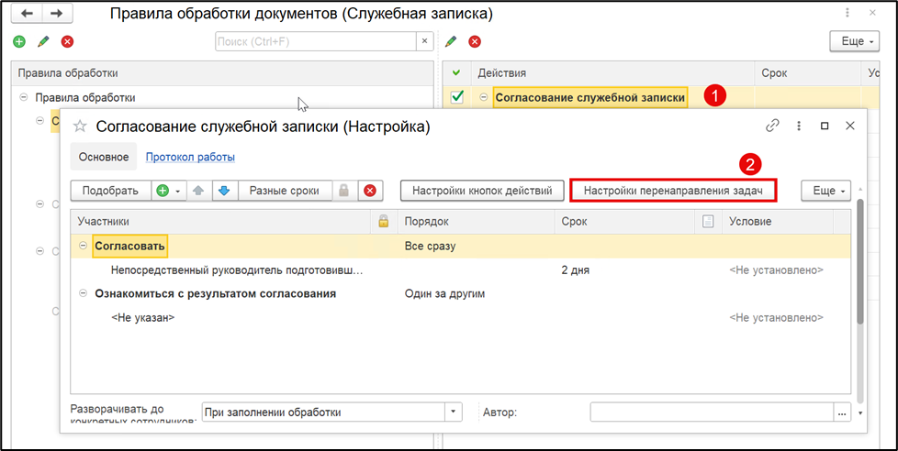Click the Поиск search field

316,41
